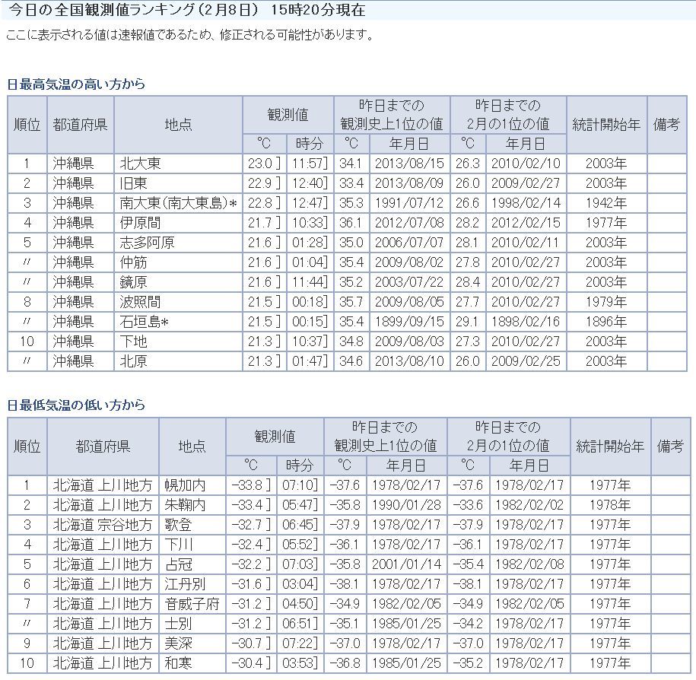Open the 志多阿原 station entry
The width and height of the screenshot is (696, 680).
(x=148, y=243)
